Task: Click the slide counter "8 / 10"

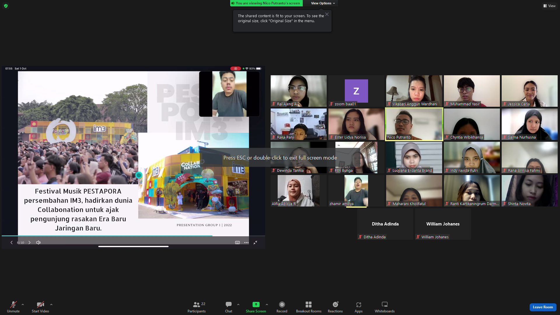Action: click(x=20, y=243)
